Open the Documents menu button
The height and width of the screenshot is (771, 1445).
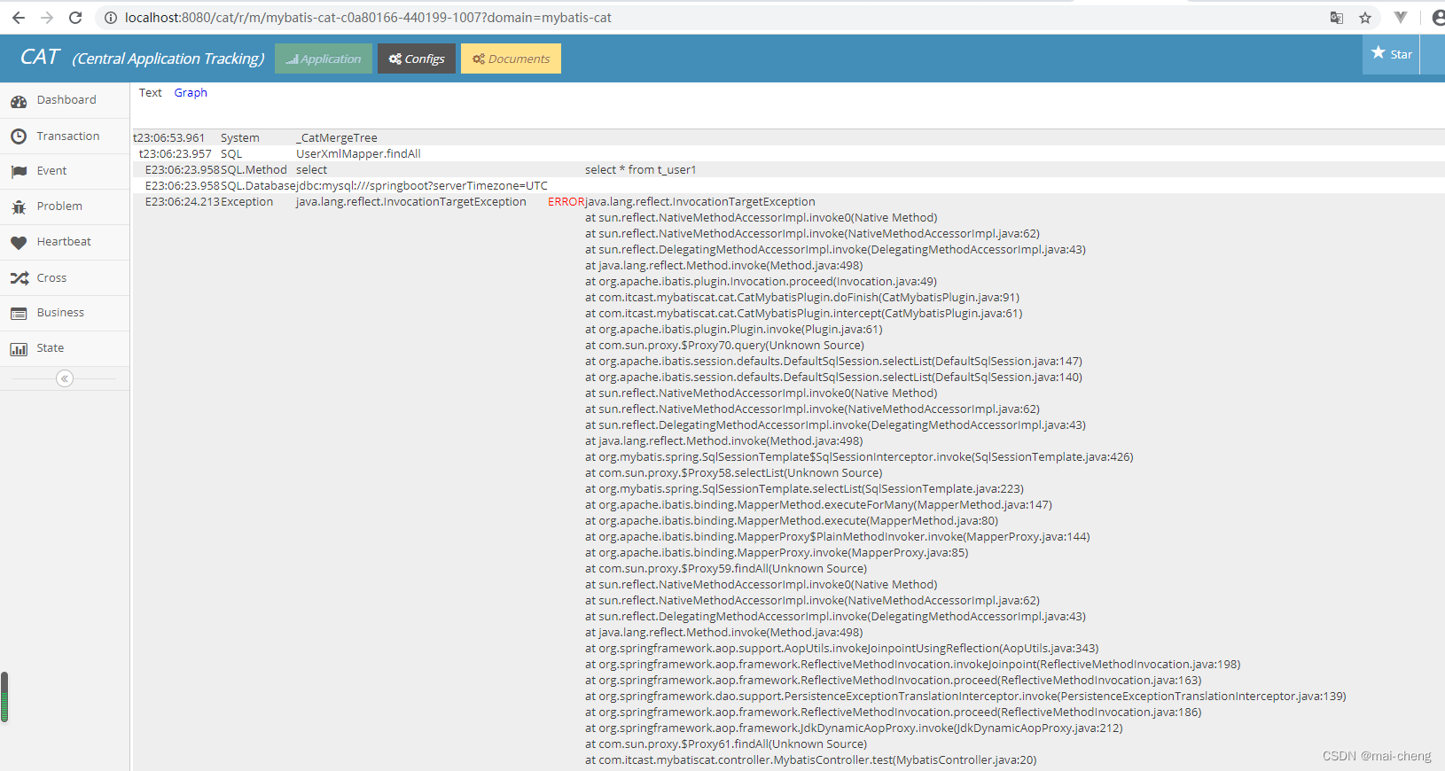(x=511, y=58)
